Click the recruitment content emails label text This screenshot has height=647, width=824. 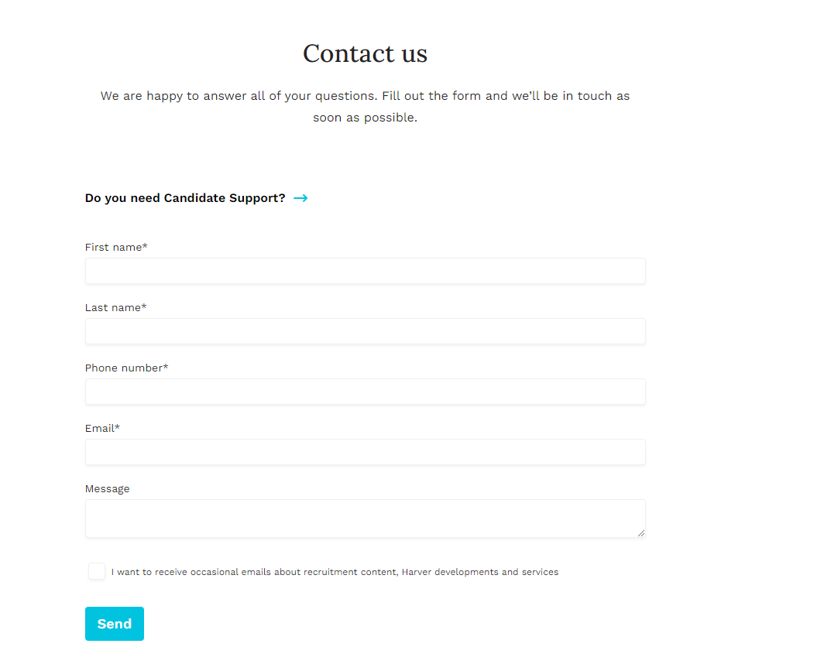pyautogui.click(x=335, y=573)
